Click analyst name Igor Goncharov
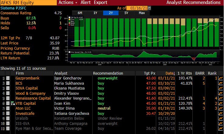The image size is (224, 134). coord(68,78)
